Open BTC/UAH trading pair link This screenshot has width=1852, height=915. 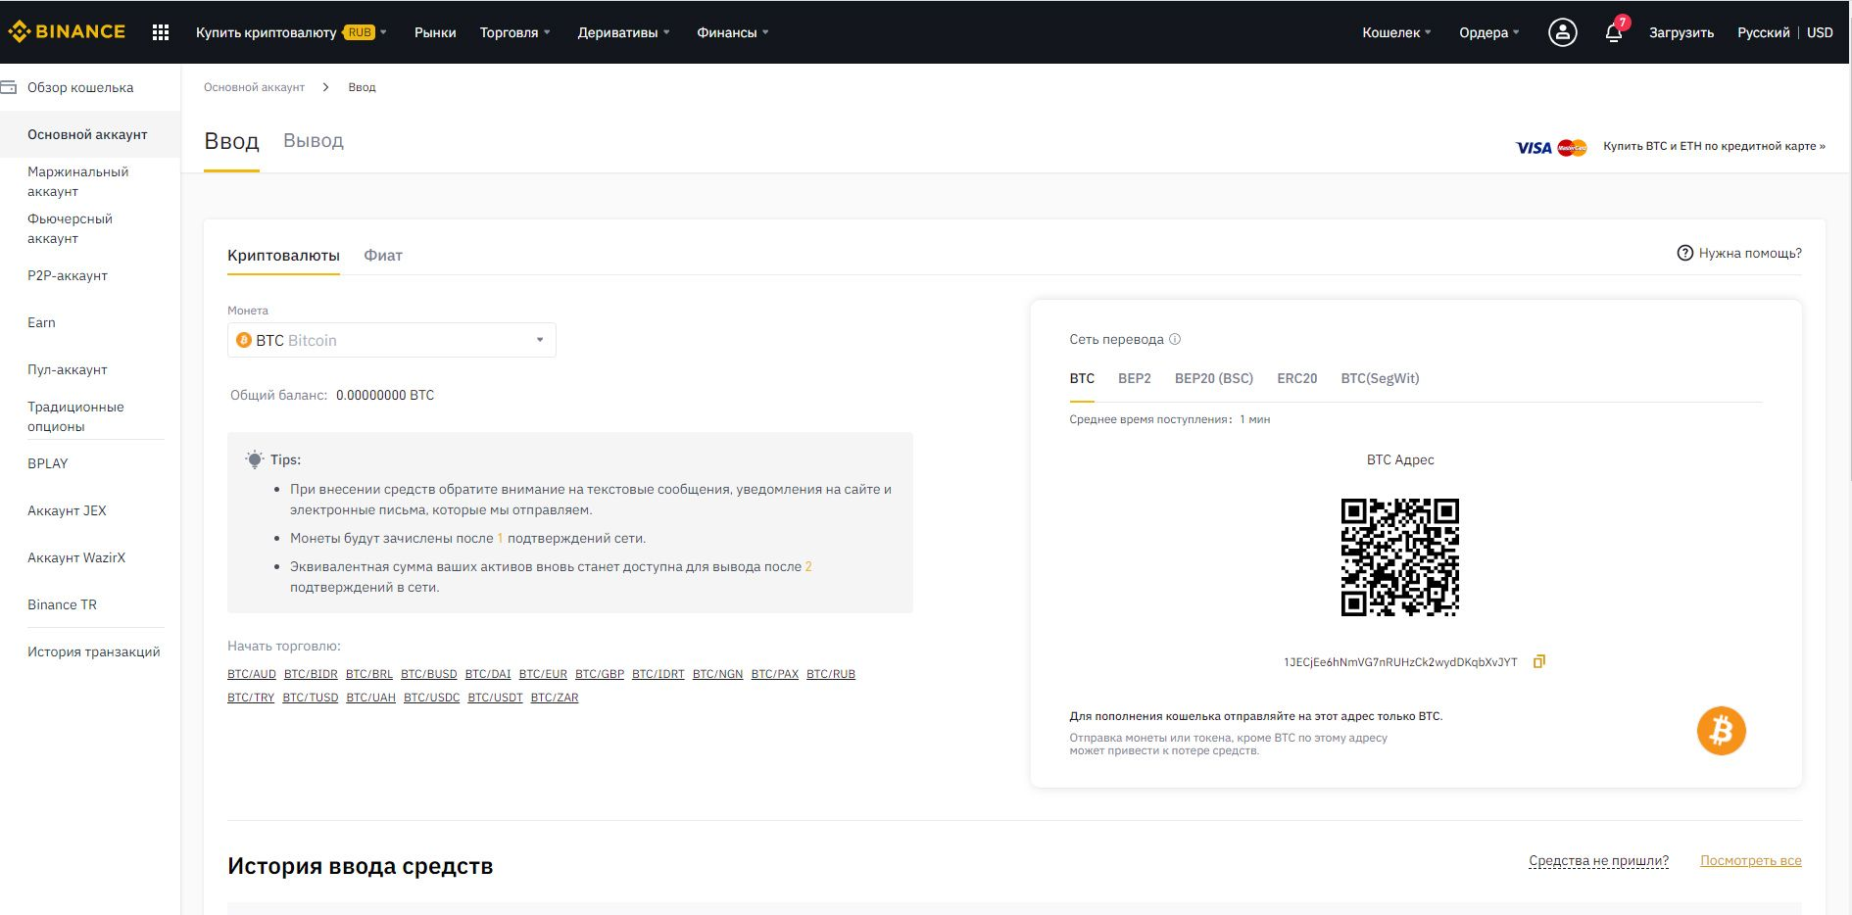coord(370,698)
